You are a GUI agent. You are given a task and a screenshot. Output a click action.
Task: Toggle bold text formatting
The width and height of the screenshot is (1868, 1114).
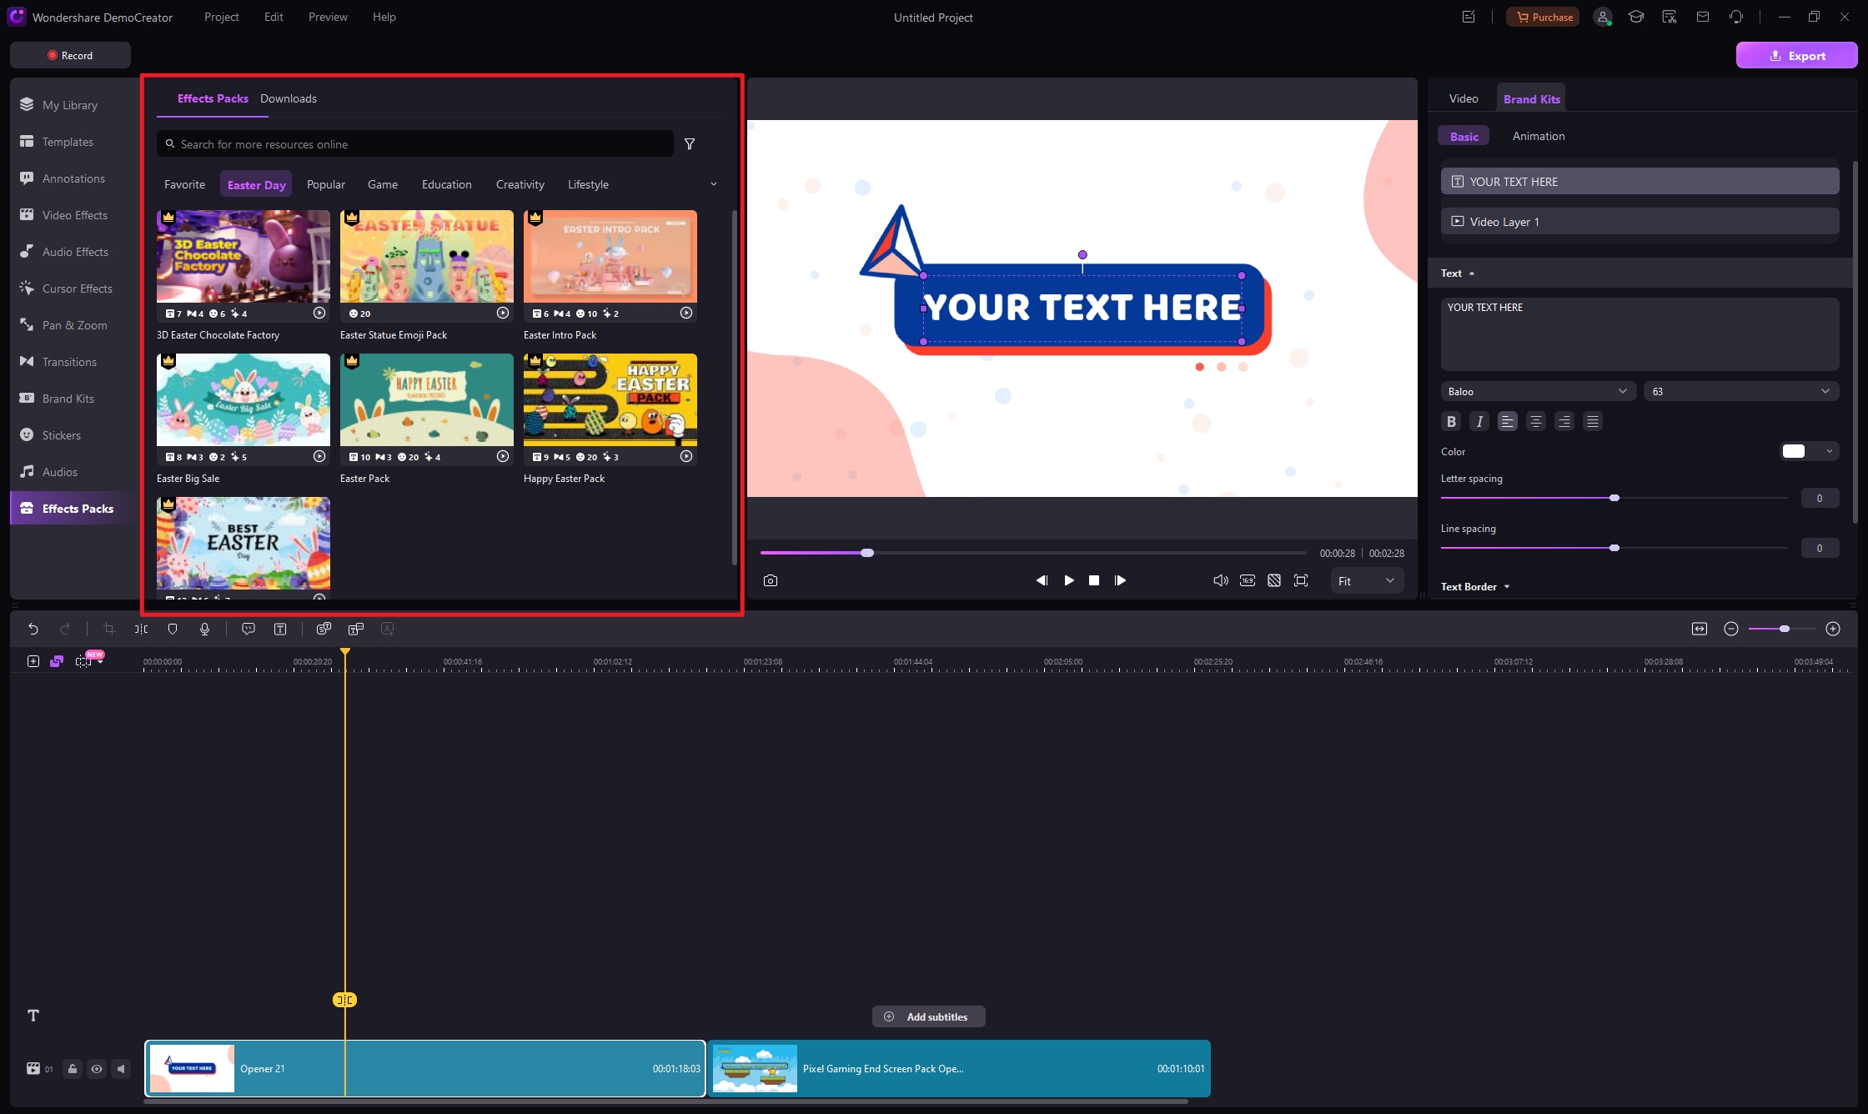(1451, 422)
